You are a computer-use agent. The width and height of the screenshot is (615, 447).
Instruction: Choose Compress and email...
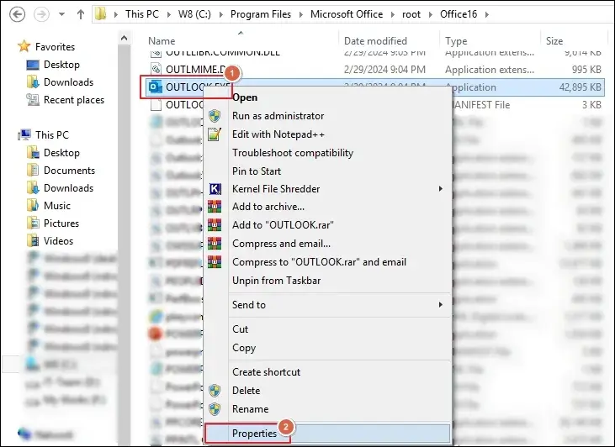328,244
